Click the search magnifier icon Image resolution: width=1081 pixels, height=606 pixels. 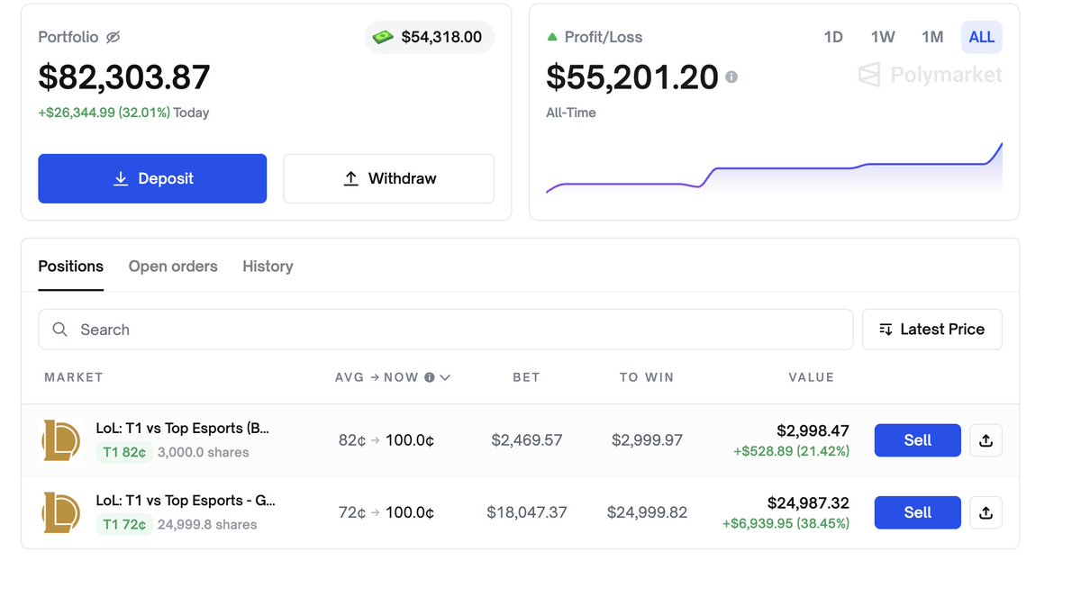pyautogui.click(x=60, y=330)
